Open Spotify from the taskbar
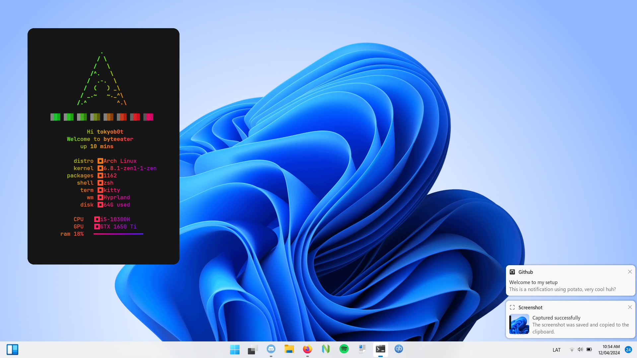637x358 pixels. (x=344, y=349)
